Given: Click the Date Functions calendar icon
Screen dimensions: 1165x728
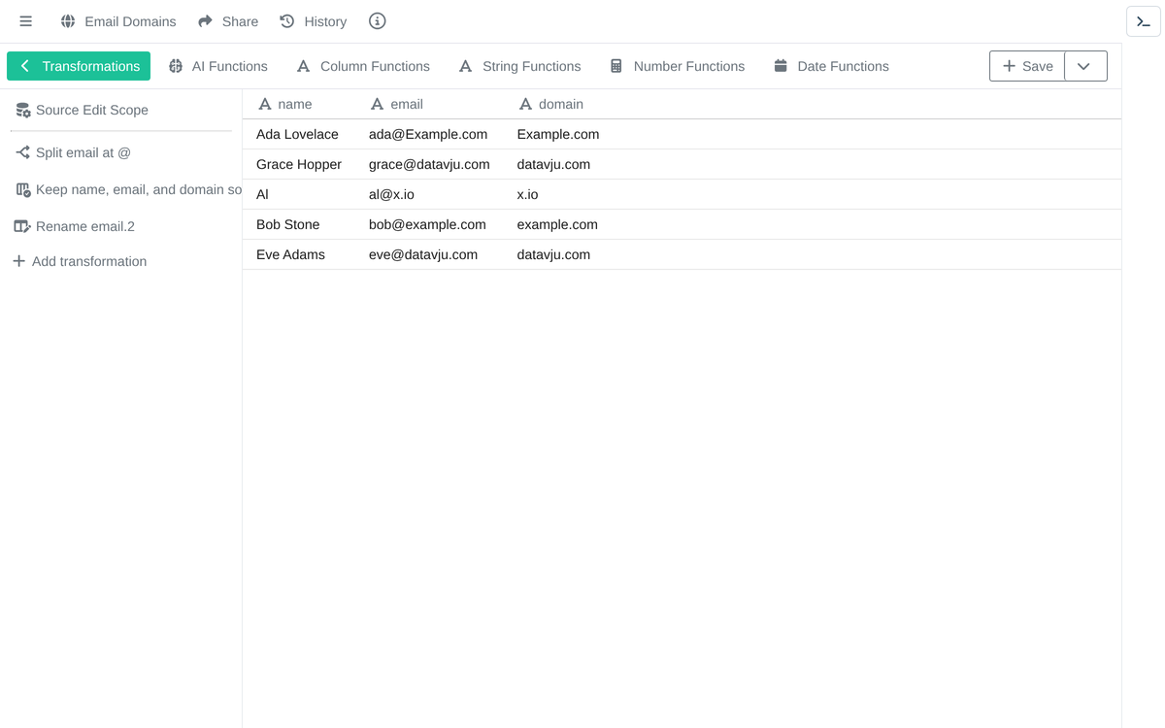Looking at the screenshot, I should tap(781, 66).
